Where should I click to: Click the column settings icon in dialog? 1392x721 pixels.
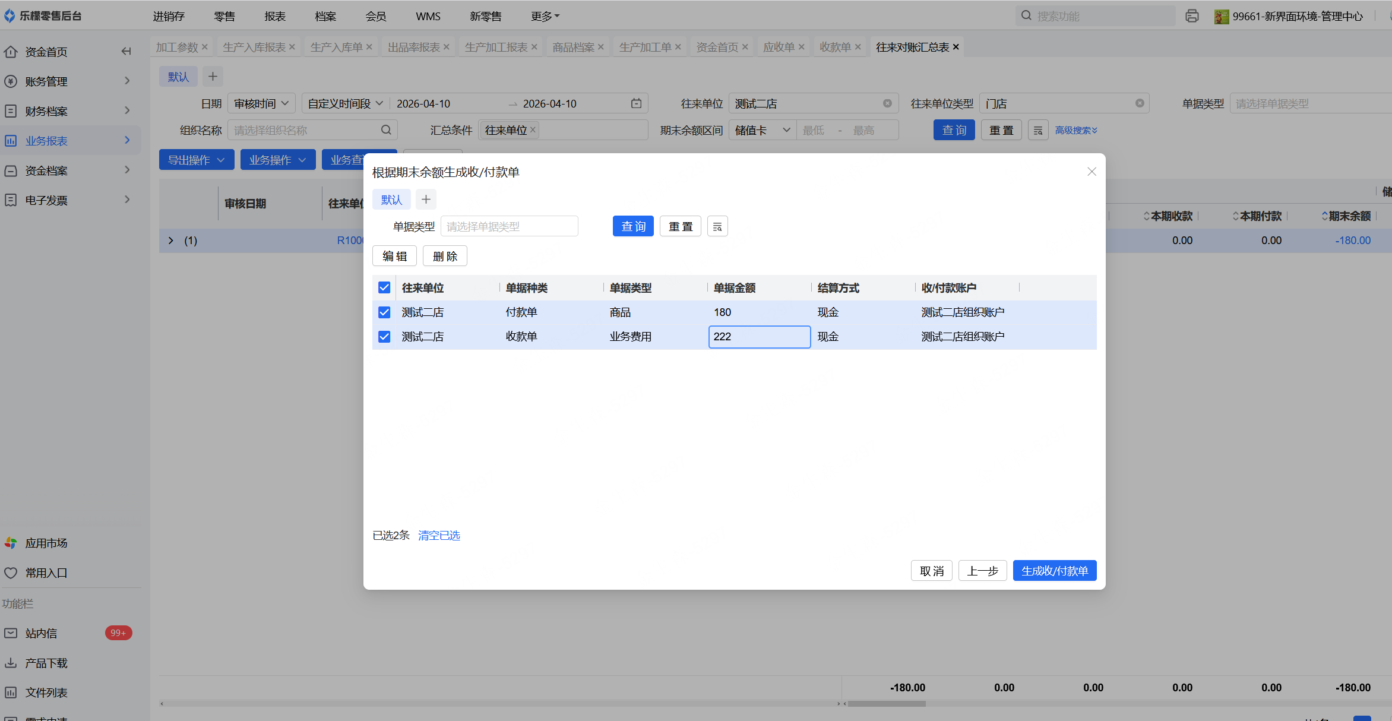point(717,226)
